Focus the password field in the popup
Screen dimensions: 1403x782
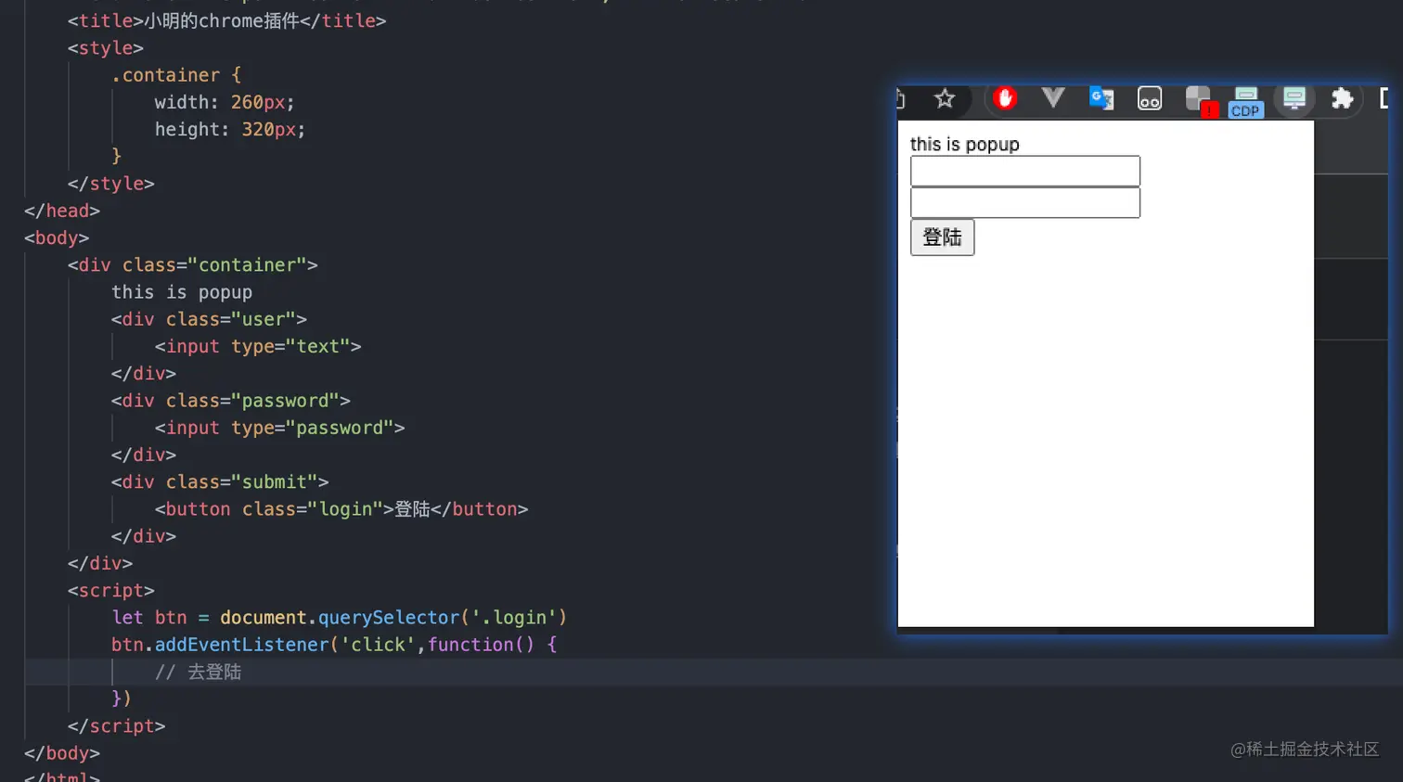1025,202
